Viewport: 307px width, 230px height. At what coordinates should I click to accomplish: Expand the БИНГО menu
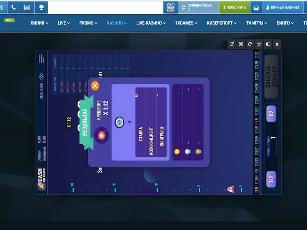click(x=285, y=23)
